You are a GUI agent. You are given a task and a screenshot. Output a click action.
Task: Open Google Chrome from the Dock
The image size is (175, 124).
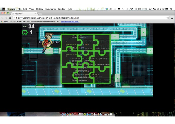(70, 114)
